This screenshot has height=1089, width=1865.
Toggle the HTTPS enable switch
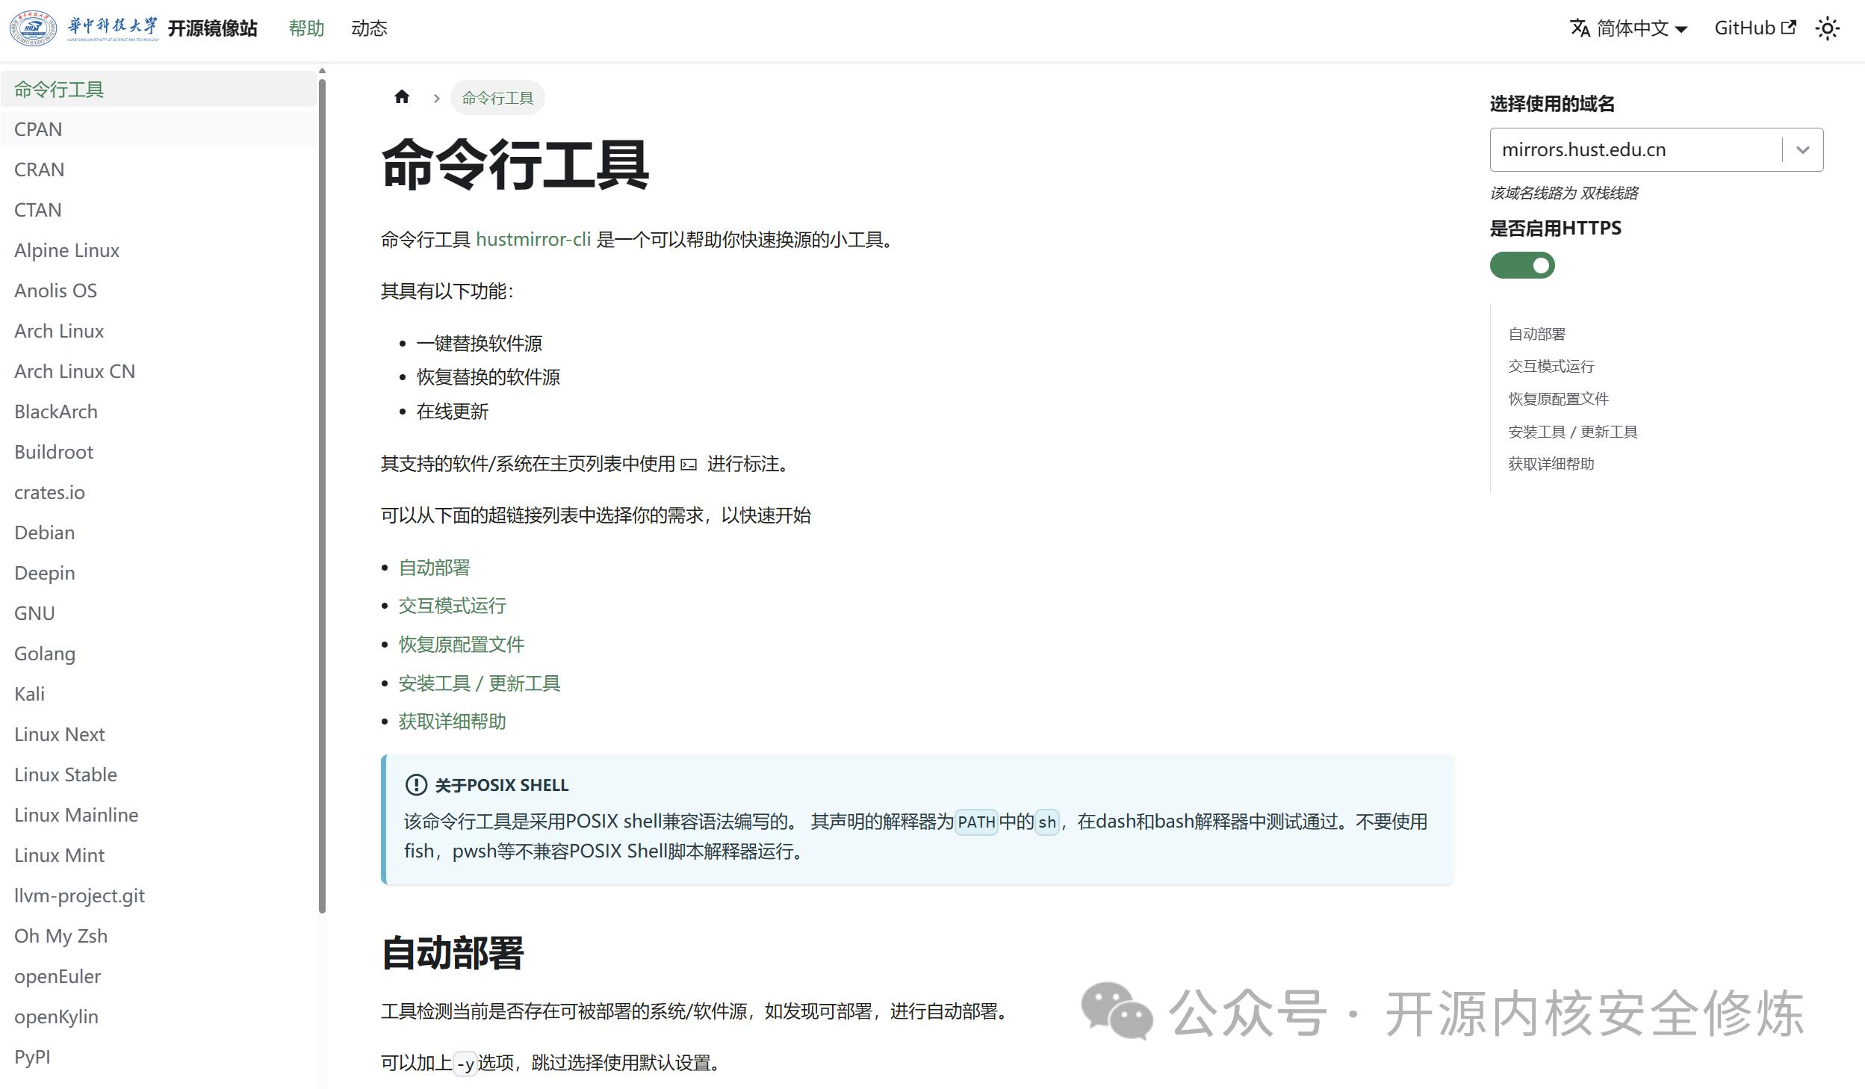click(1522, 265)
